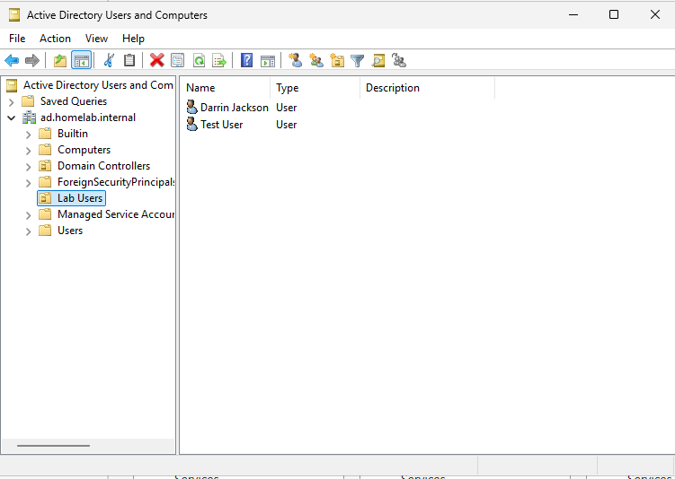Screen dimensions: 675x479
Task: Open the Action menu
Action: coord(55,39)
